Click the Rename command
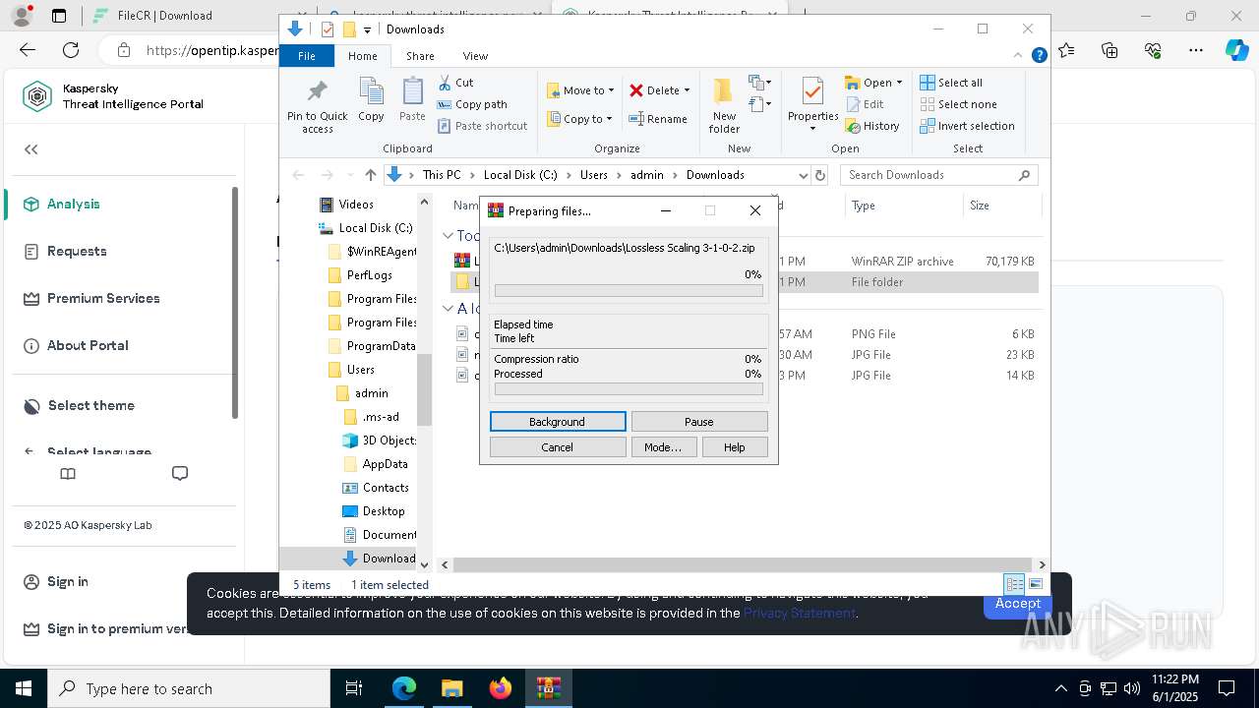Screen dimensions: 1259x708 click(658, 119)
